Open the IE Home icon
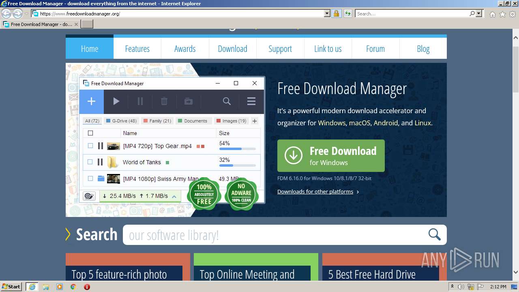Image resolution: width=519 pixels, height=292 pixels. pos(492,14)
